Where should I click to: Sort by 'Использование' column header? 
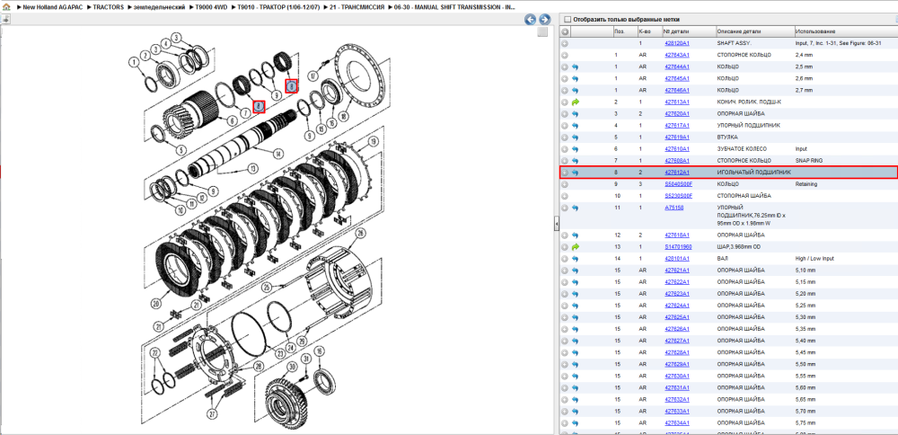pos(845,31)
